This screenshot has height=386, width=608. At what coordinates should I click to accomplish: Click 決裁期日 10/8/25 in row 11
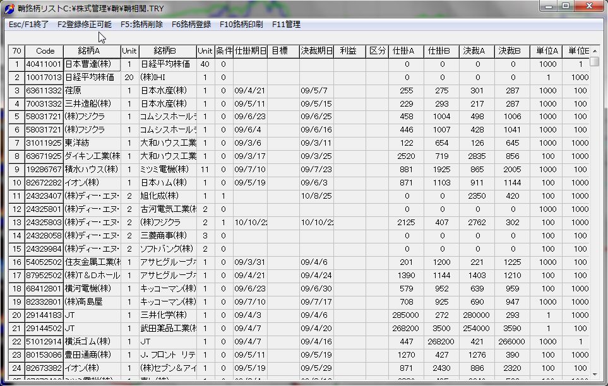(x=316, y=196)
